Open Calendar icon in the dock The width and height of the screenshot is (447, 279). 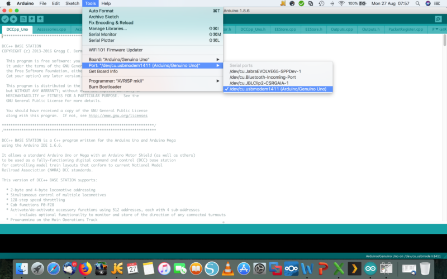click(x=132, y=268)
